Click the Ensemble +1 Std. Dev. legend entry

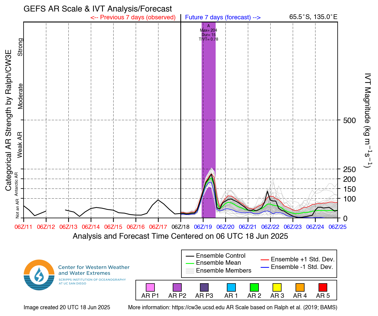(x=298, y=259)
